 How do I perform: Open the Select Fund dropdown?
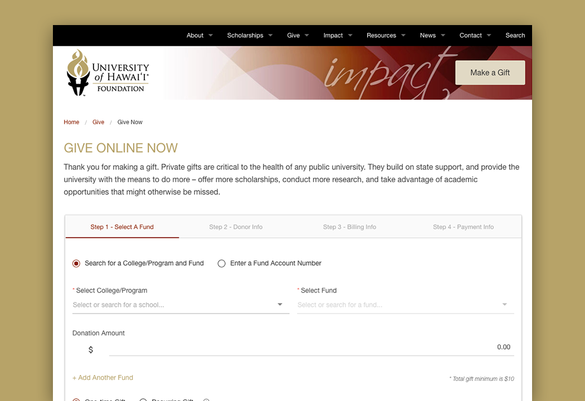[406, 305]
